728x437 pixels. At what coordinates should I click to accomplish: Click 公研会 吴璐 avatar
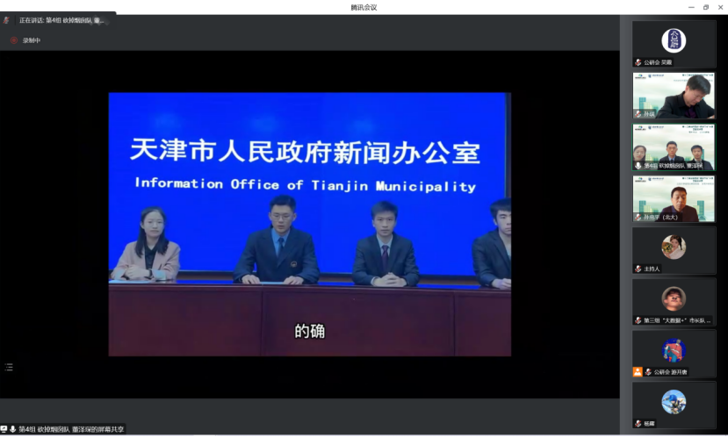674,40
